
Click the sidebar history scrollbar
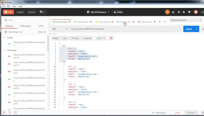(48, 43)
